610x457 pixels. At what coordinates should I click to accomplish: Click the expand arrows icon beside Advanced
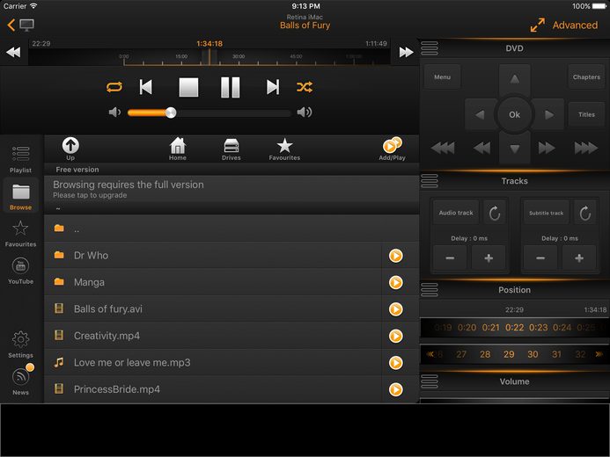click(x=538, y=25)
